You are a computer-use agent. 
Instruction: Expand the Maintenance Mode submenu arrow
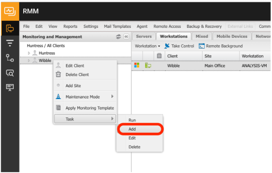[x=112, y=96]
